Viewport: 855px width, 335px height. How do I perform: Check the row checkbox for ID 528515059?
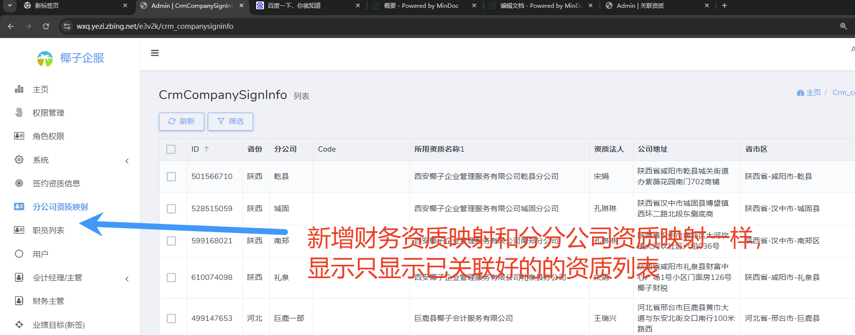click(x=171, y=209)
